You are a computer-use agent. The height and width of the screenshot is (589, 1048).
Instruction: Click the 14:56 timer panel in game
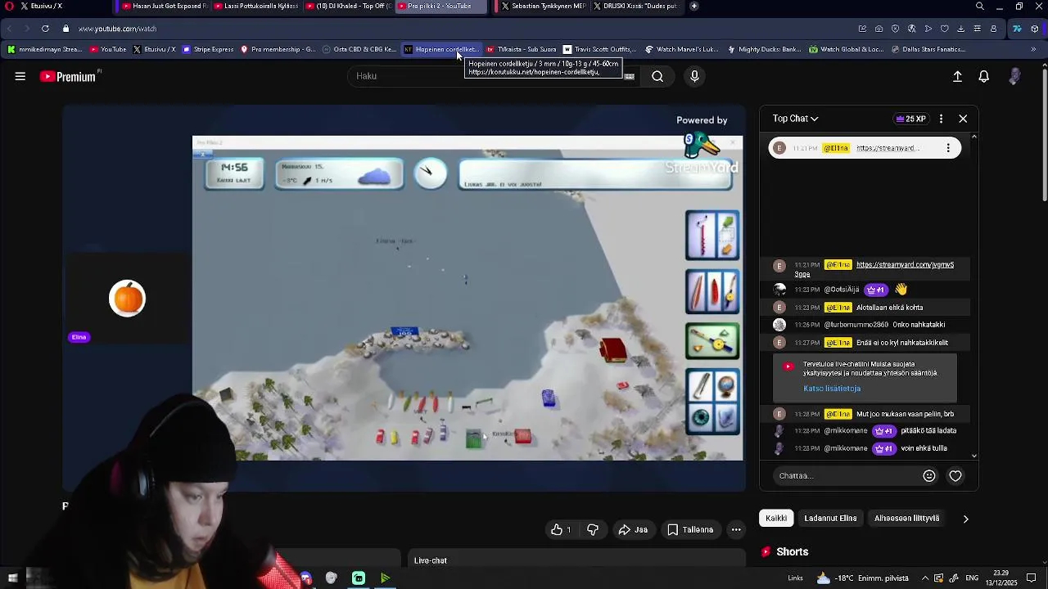pyautogui.click(x=234, y=173)
